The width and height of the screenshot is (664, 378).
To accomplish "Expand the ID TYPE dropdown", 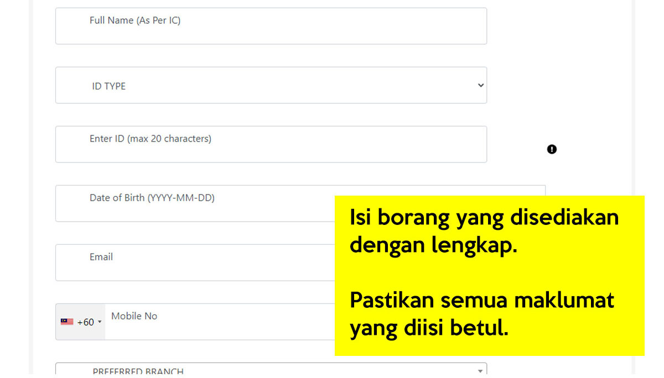I will (x=271, y=85).
